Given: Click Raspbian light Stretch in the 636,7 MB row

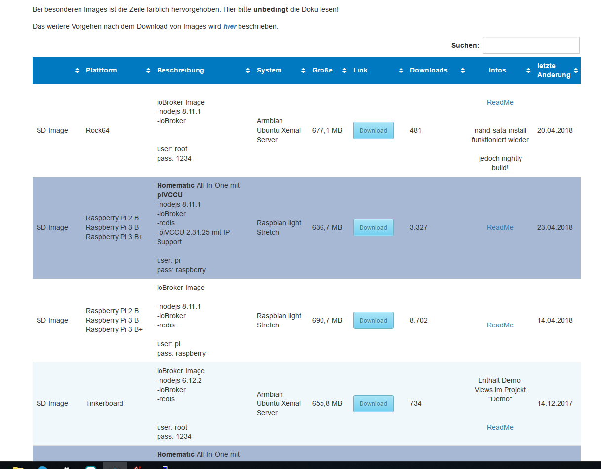Looking at the screenshot, I should [x=279, y=227].
